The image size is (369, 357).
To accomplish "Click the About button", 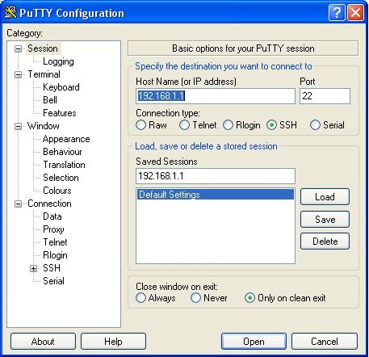I will point(43,342).
